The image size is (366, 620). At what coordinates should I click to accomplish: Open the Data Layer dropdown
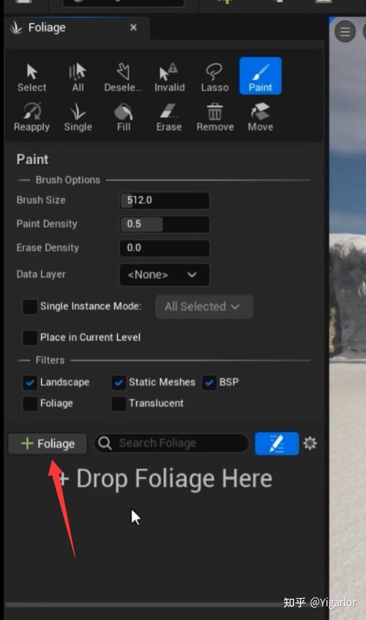click(164, 274)
